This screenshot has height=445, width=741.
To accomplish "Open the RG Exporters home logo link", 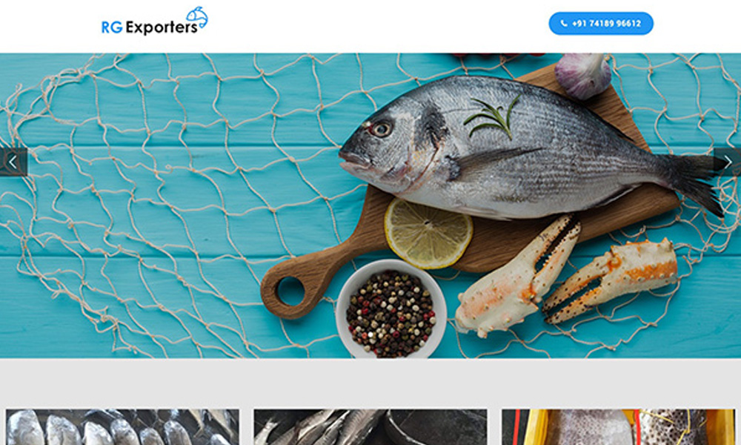I will coord(155,22).
